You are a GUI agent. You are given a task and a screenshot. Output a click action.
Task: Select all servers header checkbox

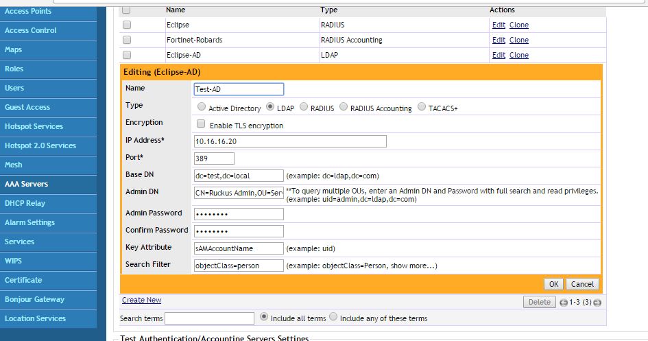coord(126,10)
